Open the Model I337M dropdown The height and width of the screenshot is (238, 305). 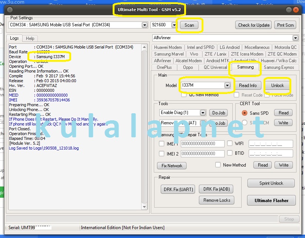(x=227, y=85)
